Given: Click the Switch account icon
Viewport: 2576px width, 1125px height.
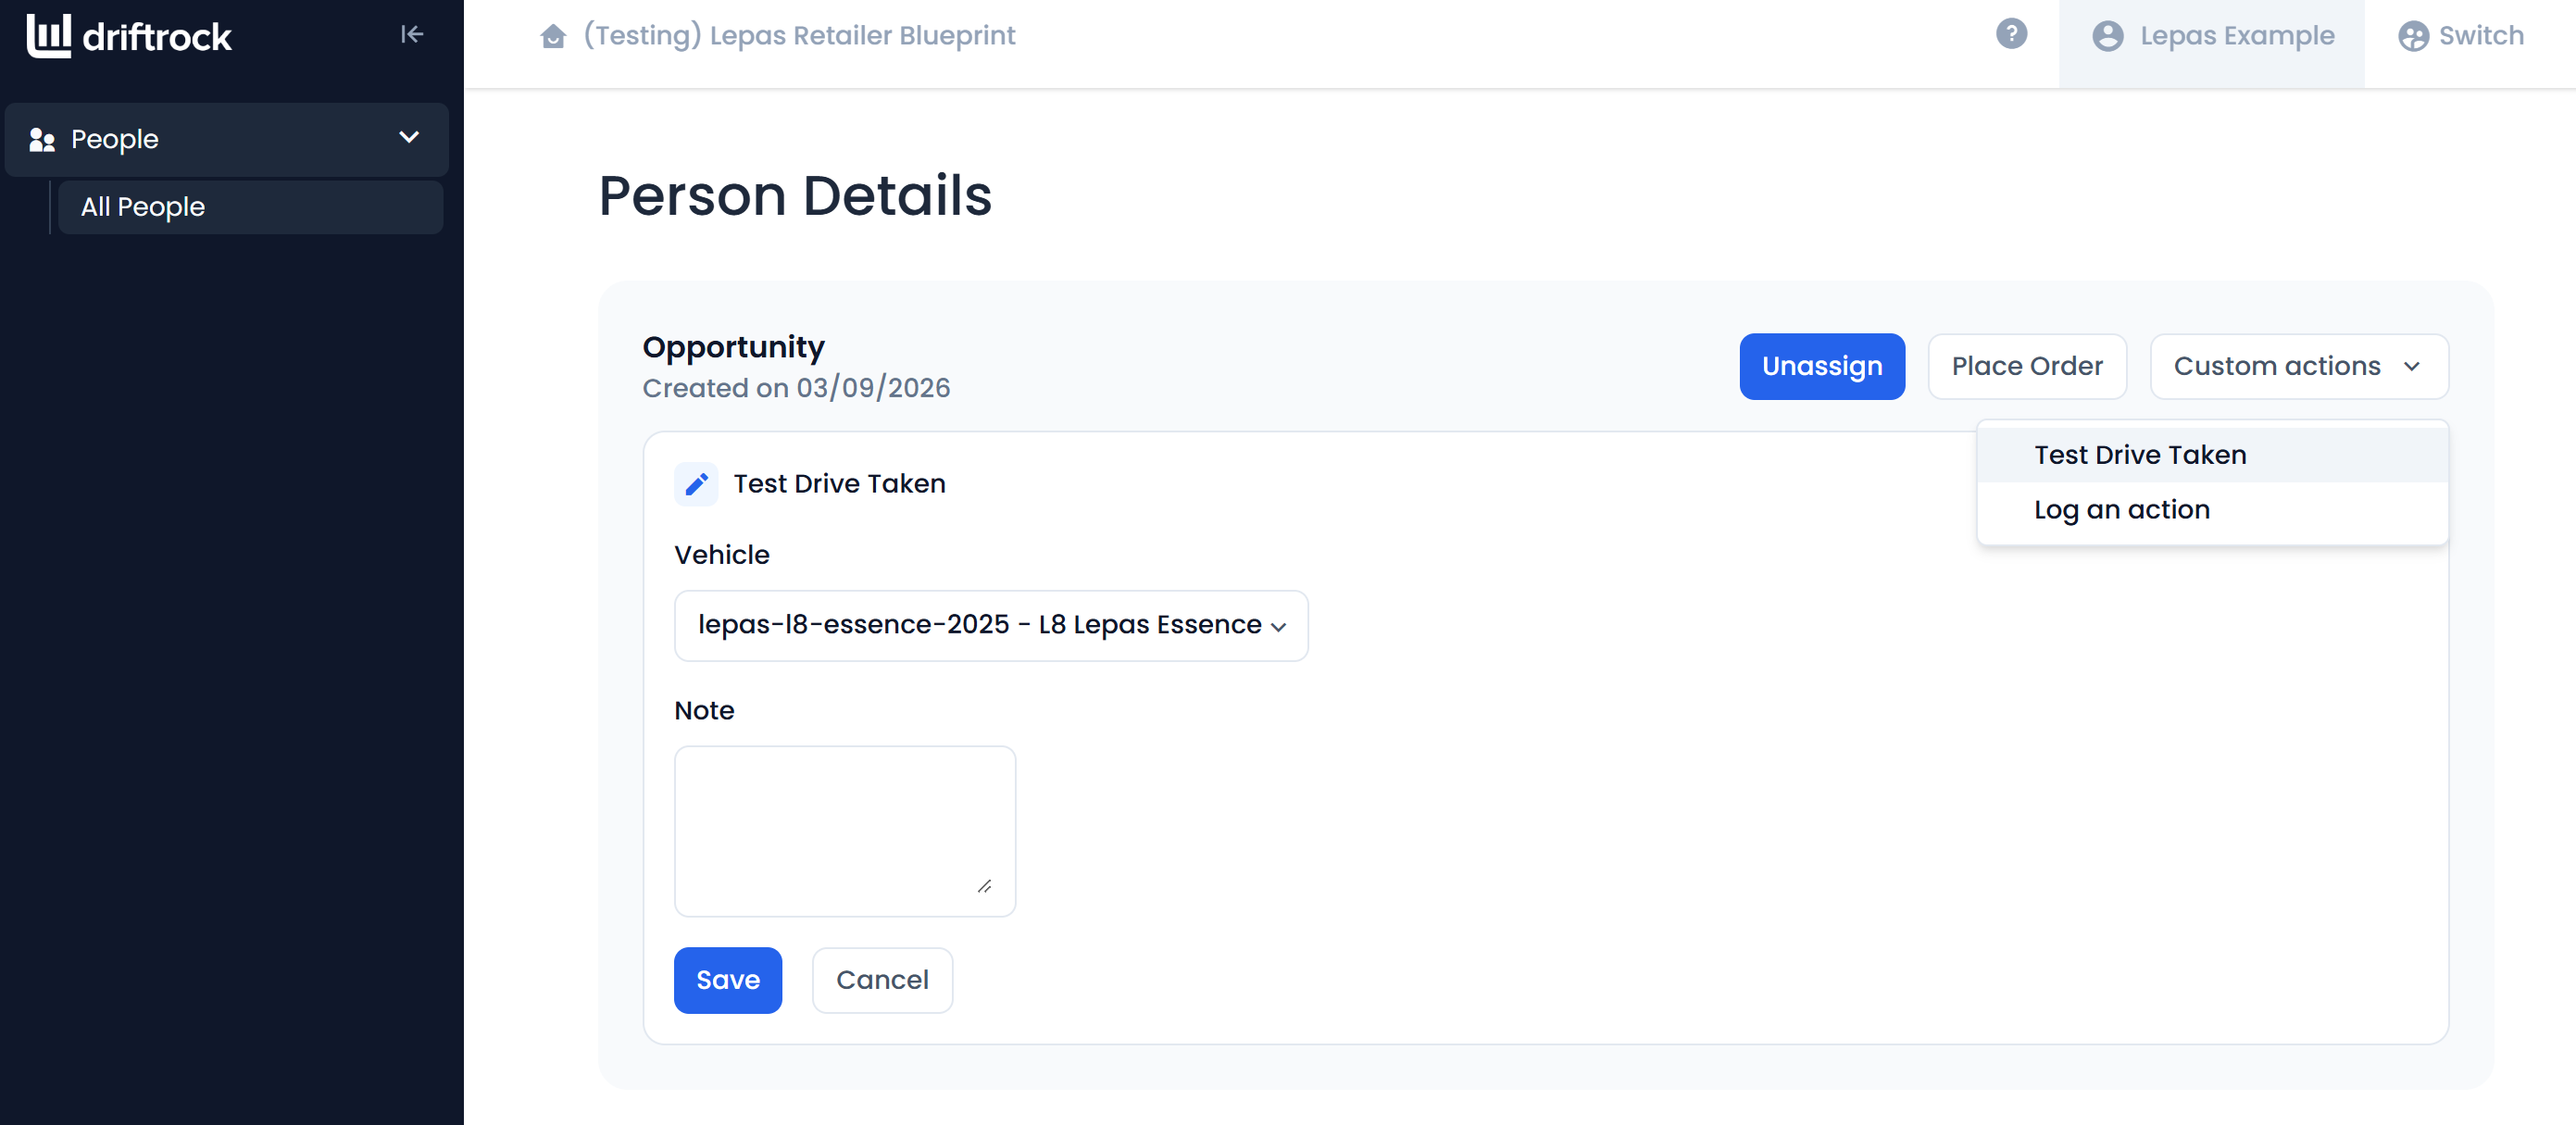Looking at the screenshot, I should pos(2413,36).
